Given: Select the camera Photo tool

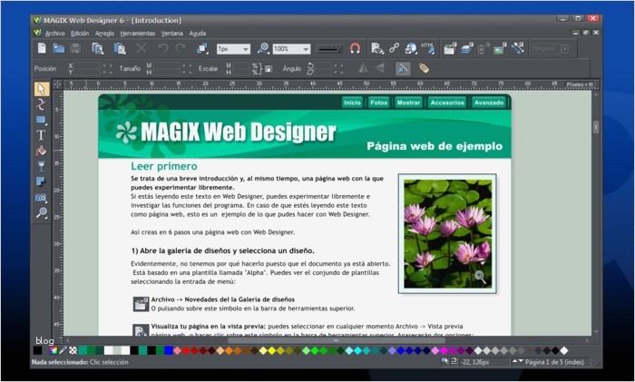Looking at the screenshot, I should coord(41,197).
